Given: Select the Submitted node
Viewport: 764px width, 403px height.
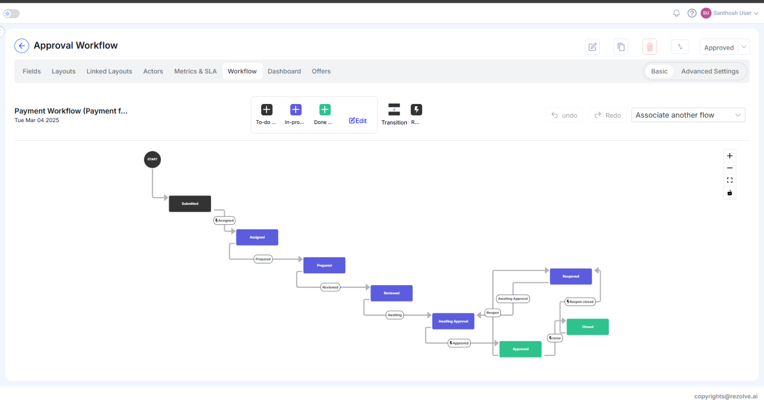Looking at the screenshot, I should pos(190,204).
